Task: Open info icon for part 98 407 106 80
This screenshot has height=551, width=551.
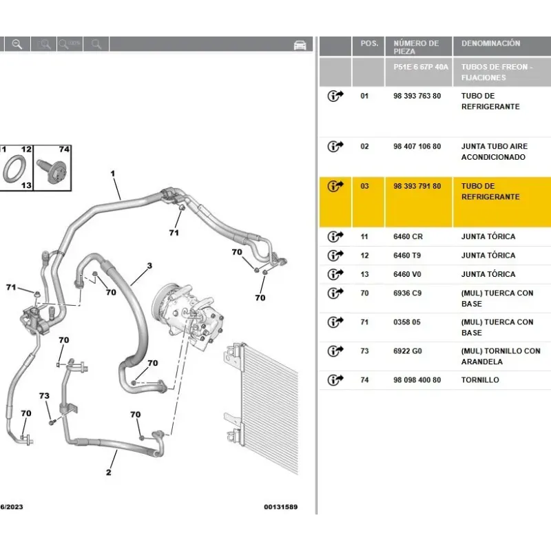Action: coord(335,147)
